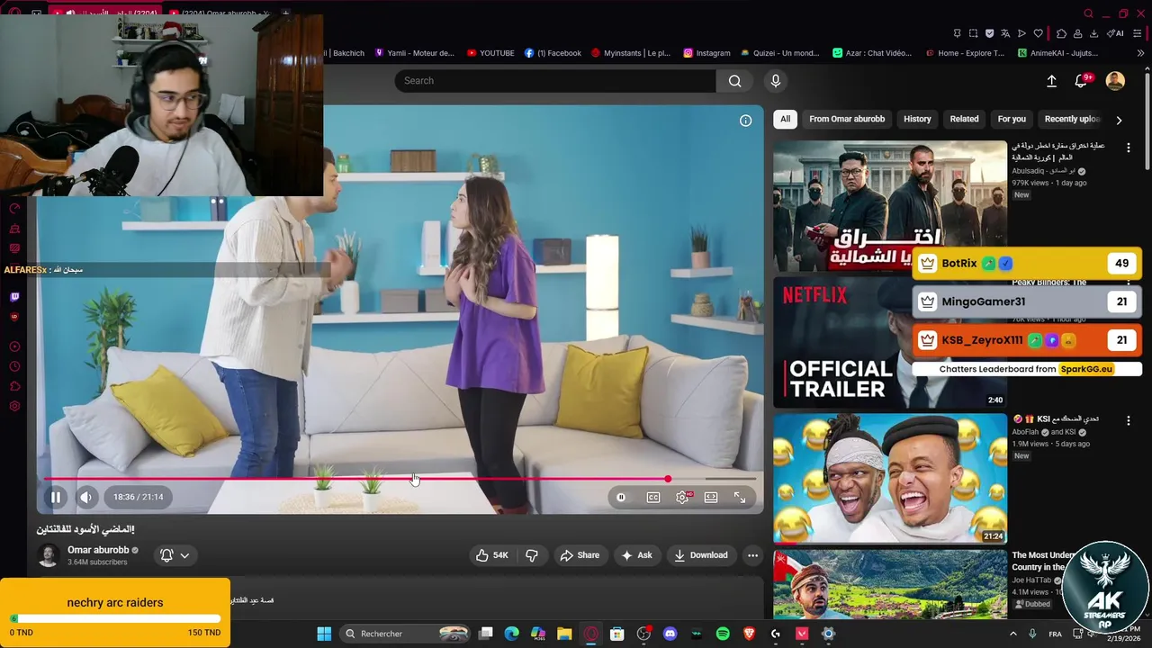Screen dimensions: 1152x648
Task: Open sidebar history clock icon
Action: click(x=14, y=366)
